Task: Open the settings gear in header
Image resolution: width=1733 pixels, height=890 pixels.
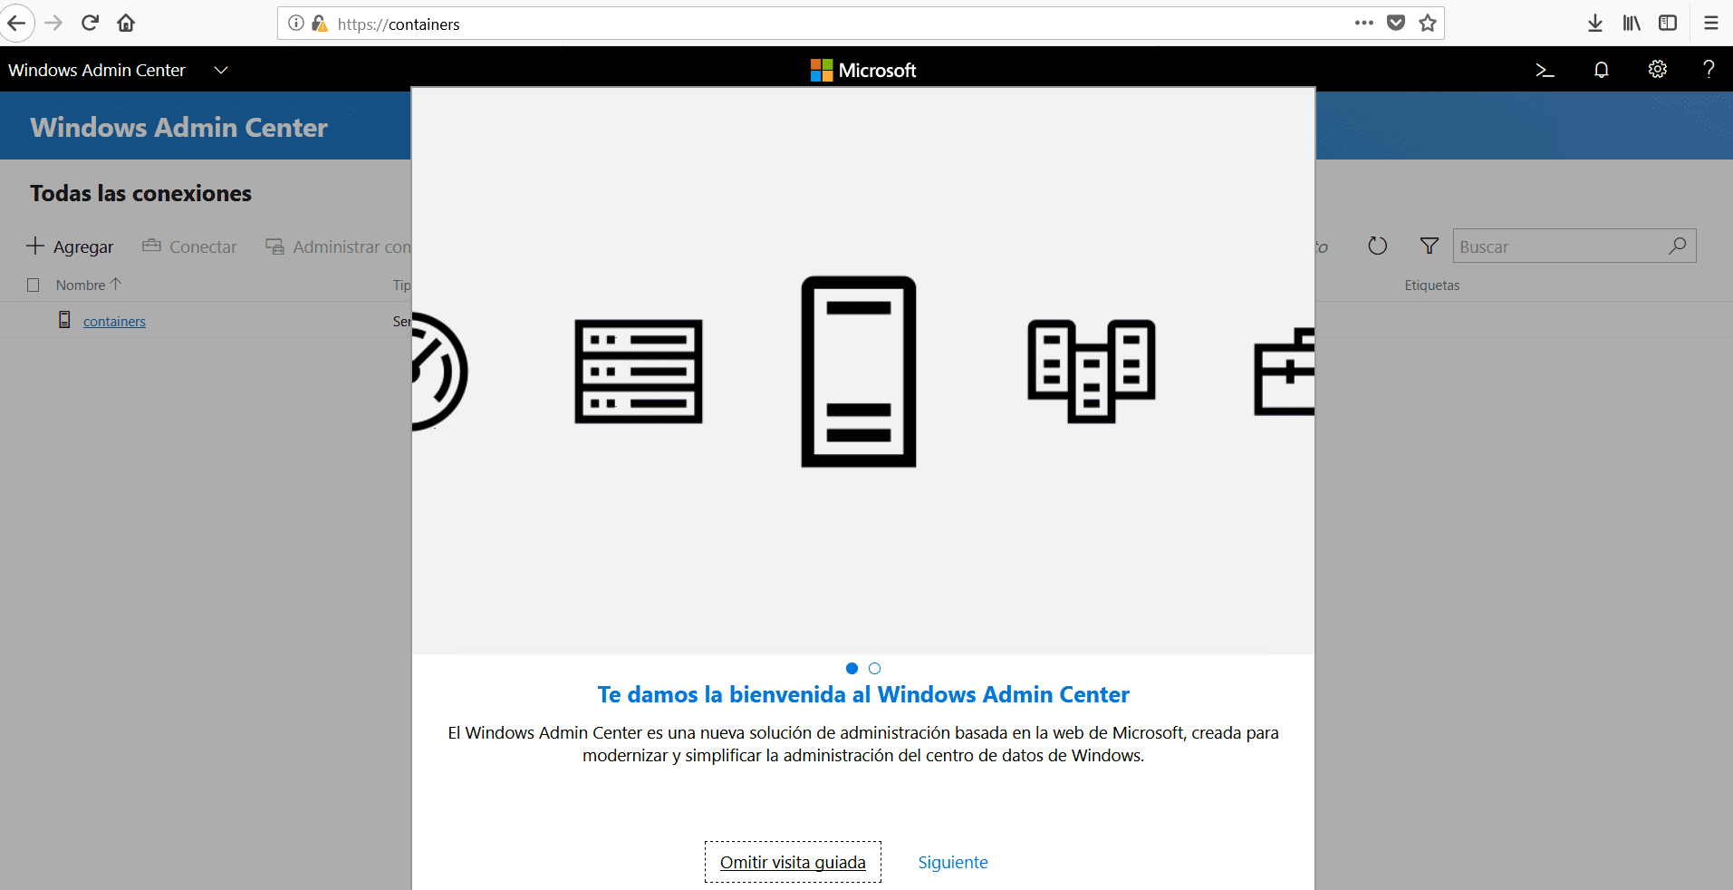Action: [x=1657, y=70]
